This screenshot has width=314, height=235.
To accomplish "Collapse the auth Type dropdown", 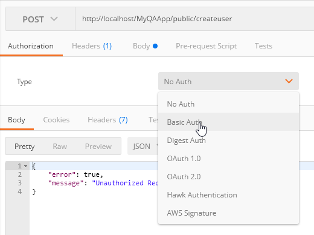I will (x=228, y=81).
